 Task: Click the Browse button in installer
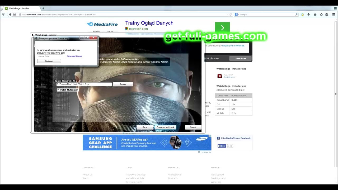123,84
